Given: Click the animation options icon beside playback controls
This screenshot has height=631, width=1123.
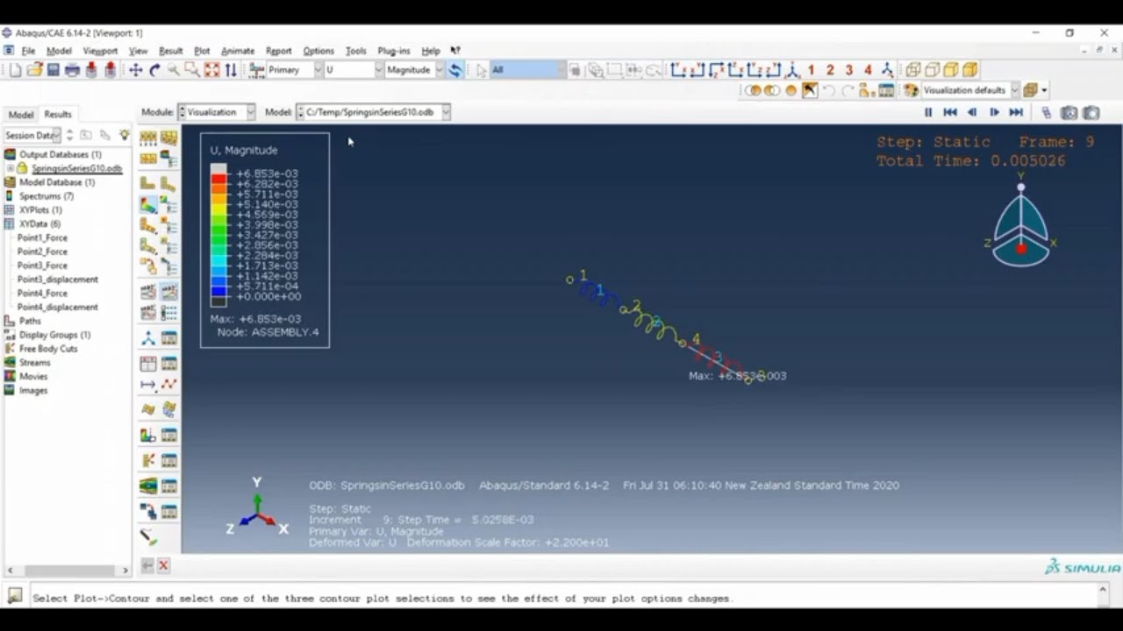Looking at the screenshot, I should pyautogui.click(x=1047, y=112).
